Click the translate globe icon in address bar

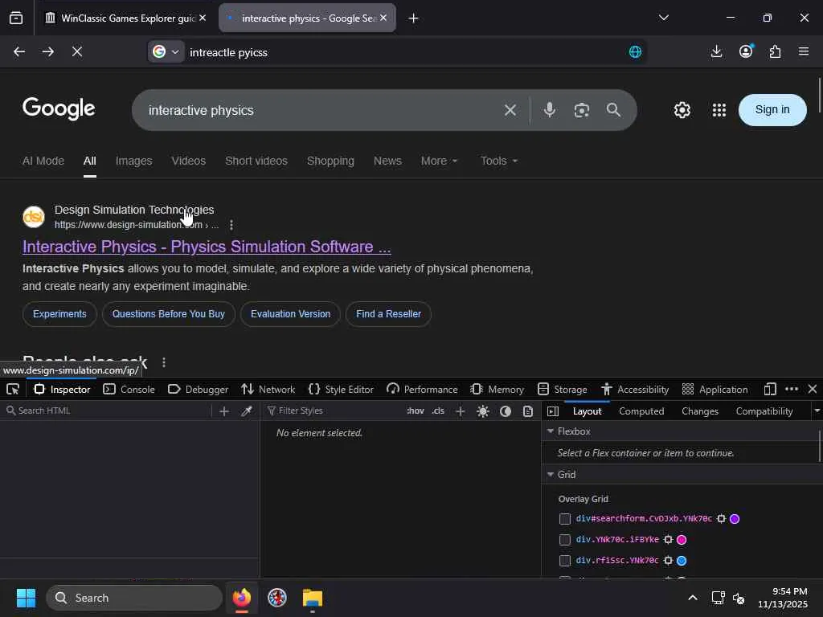(635, 51)
